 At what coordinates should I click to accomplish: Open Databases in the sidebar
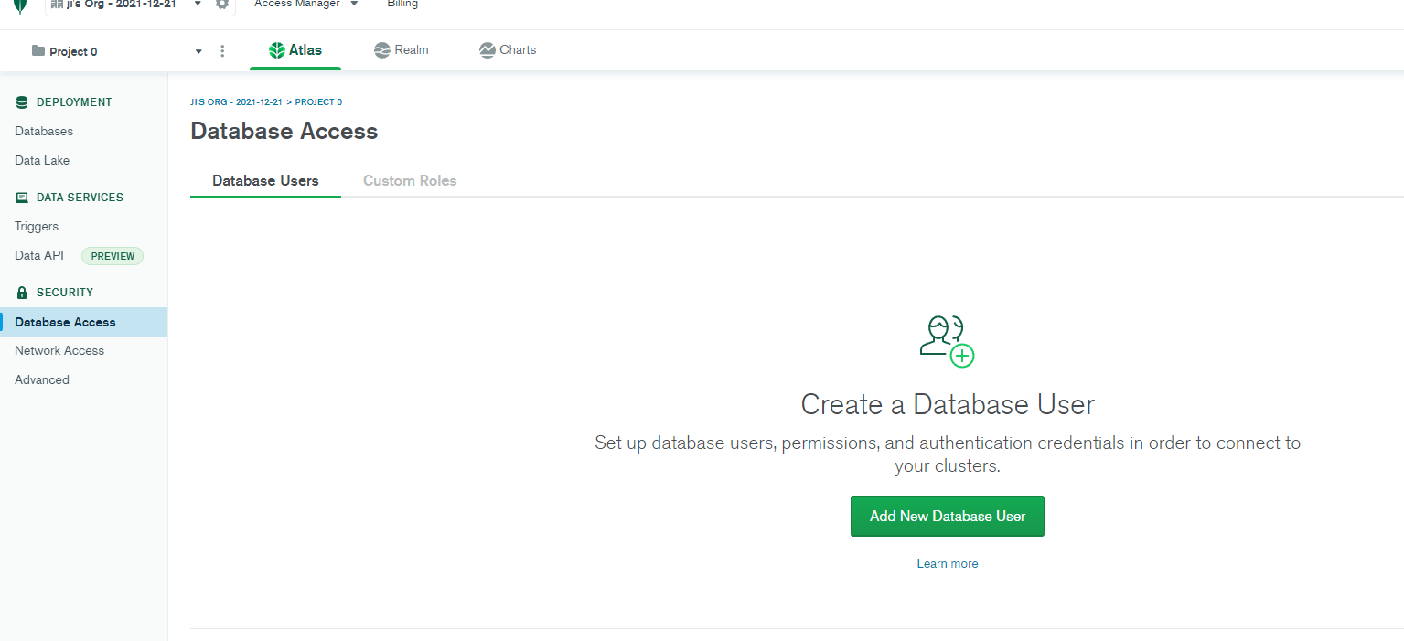click(44, 131)
